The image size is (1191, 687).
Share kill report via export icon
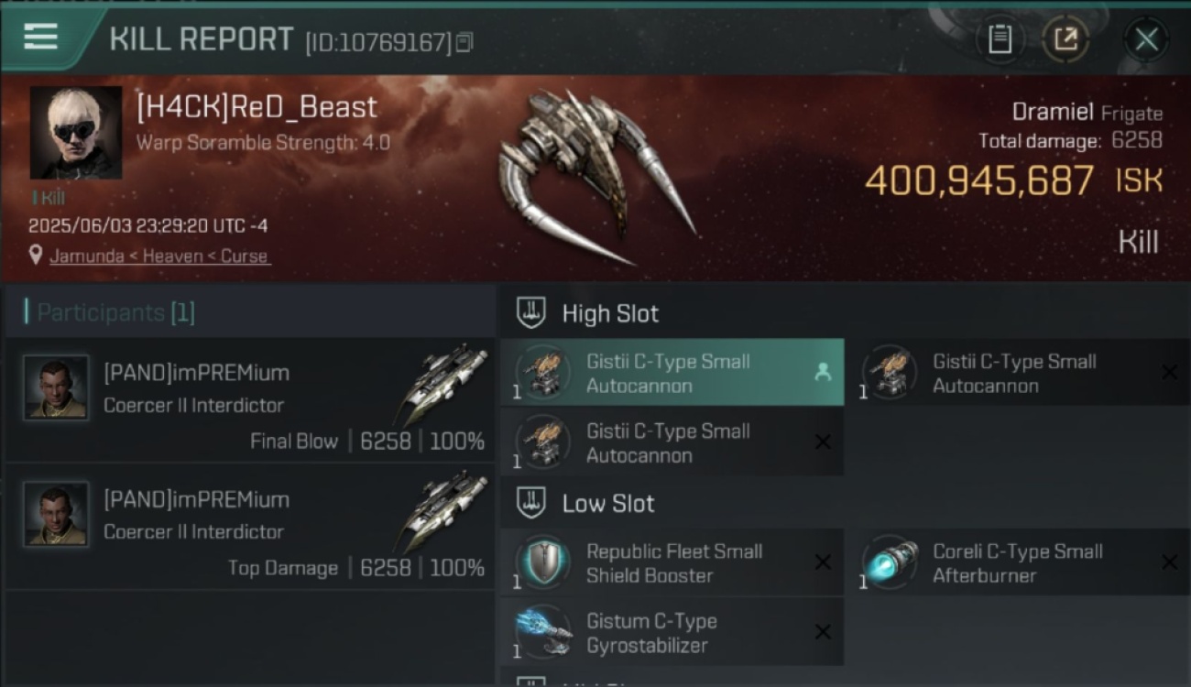click(1065, 39)
